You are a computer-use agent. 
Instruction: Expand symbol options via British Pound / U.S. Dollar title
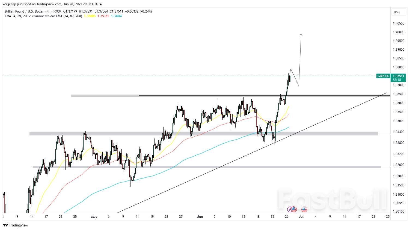click(x=25, y=11)
